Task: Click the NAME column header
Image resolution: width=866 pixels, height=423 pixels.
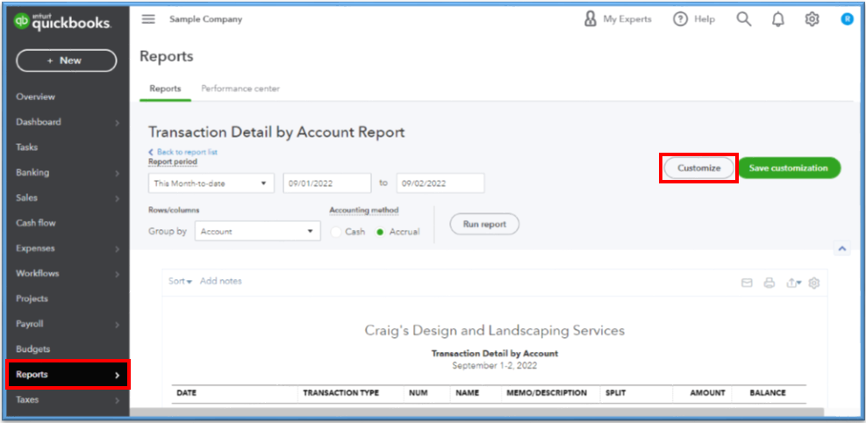Action: 468,393
